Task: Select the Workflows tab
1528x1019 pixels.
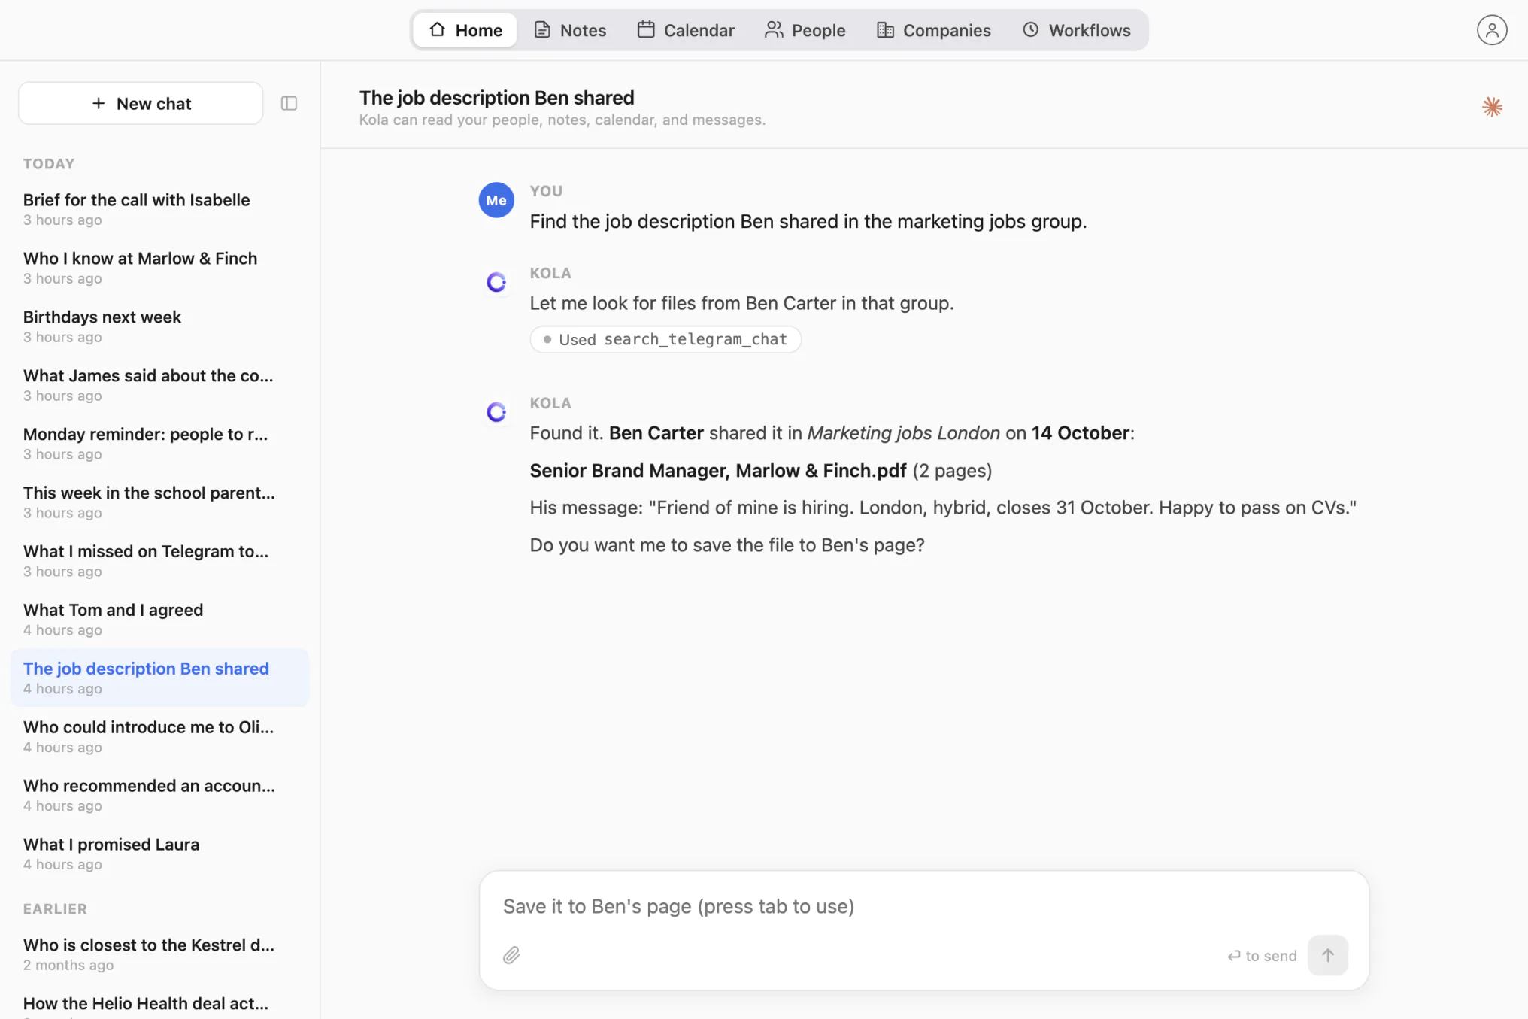Action: pyautogui.click(x=1077, y=30)
